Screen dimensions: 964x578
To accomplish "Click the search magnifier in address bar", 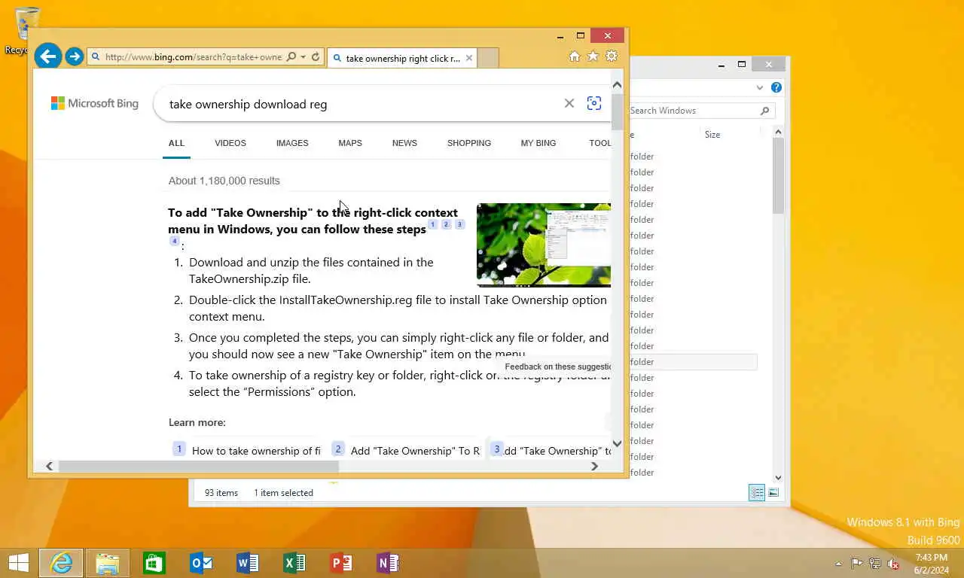I will coord(291,56).
